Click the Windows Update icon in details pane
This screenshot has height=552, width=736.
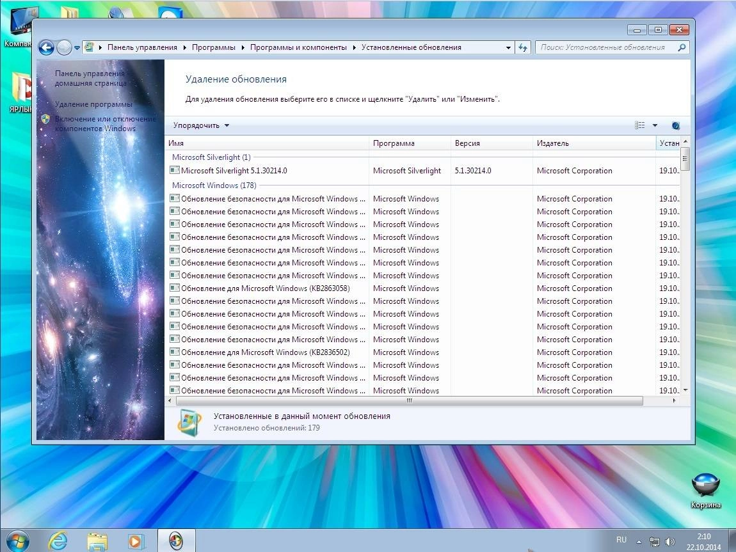pyautogui.click(x=189, y=423)
